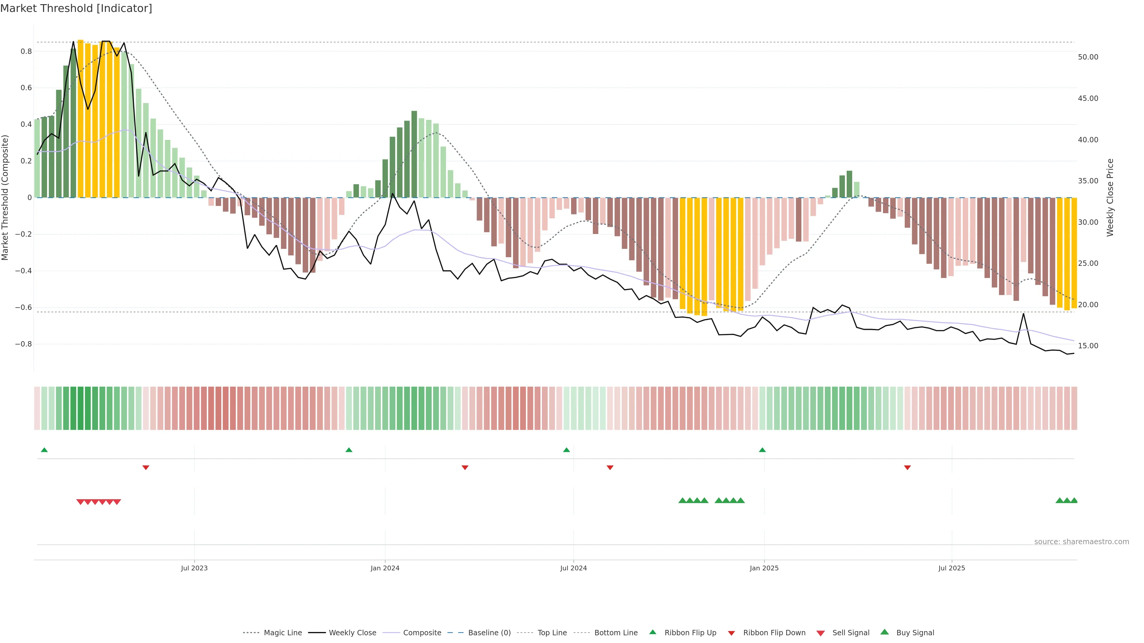This screenshot has height=643, width=1144.
Task: Click the Jan 2024 x-axis label
Action: (385, 568)
